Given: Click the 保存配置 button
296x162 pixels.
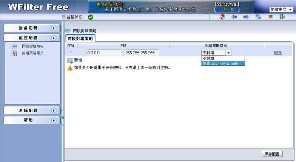Looking at the screenshot, I should [x=272, y=154].
